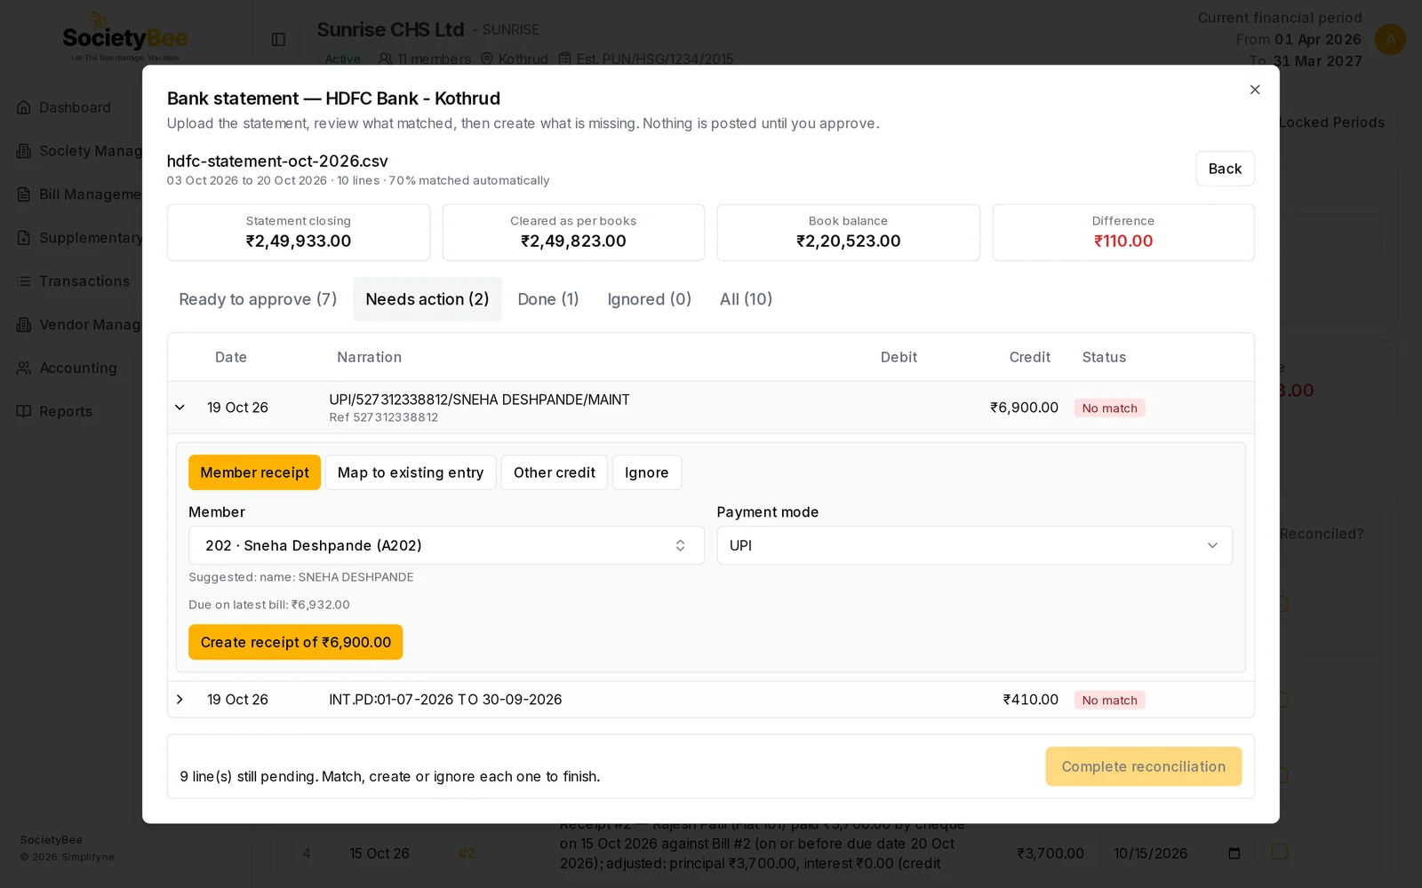Open the Payment mode dropdown
The width and height of the screenshot is (1422, 888).
pyautogui.click(x=975, y=545)
